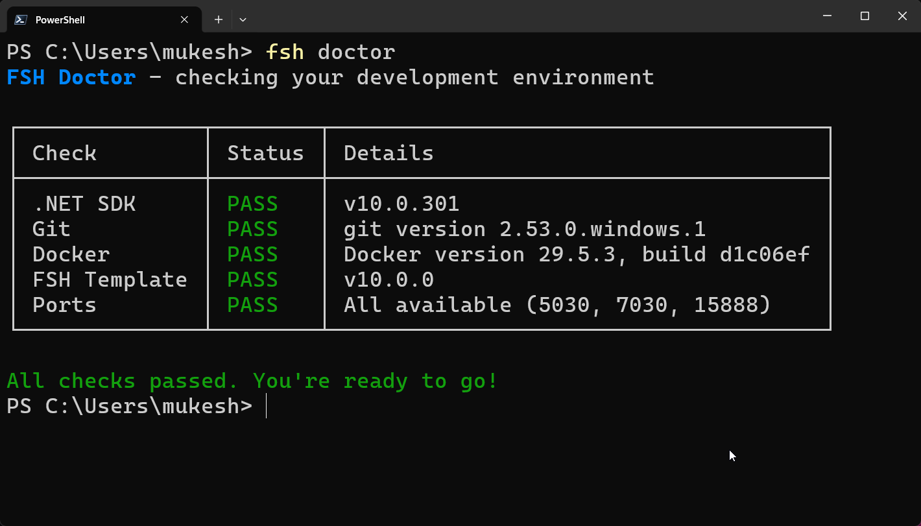Click the 'FSH Template' row label
The height and width of the screenshot is (526, 921).
[x=110, y=280]
